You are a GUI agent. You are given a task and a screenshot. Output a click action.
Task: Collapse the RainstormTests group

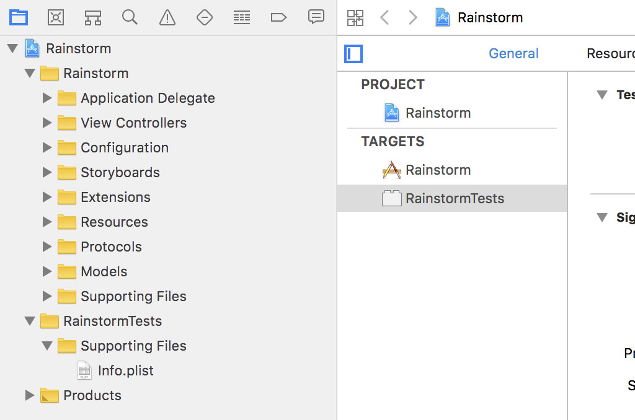[x=30, y=321]
